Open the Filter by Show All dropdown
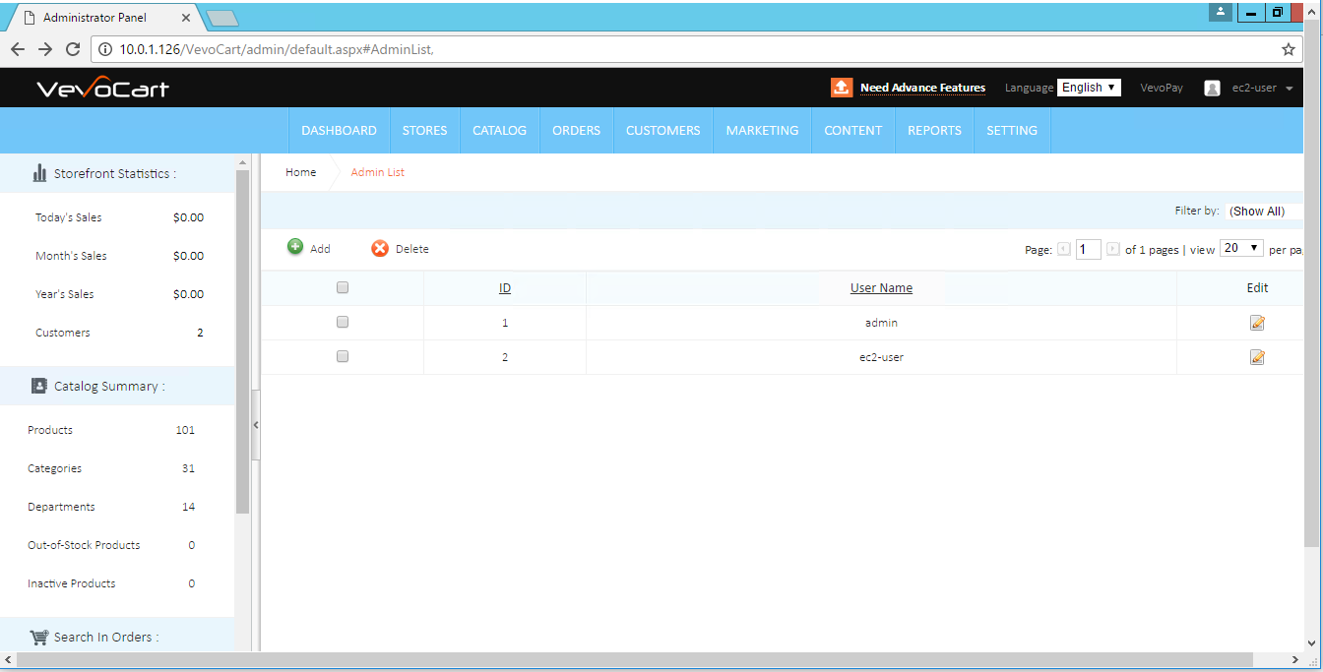The image size is (1323, 672). [x=1264, y=212]
